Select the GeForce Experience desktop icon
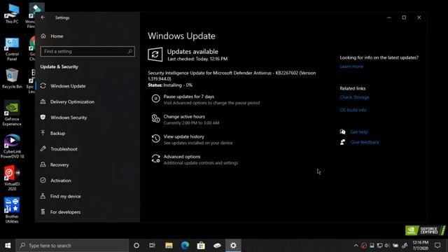The width and height of the screenshot is (448, 252). 12,113
